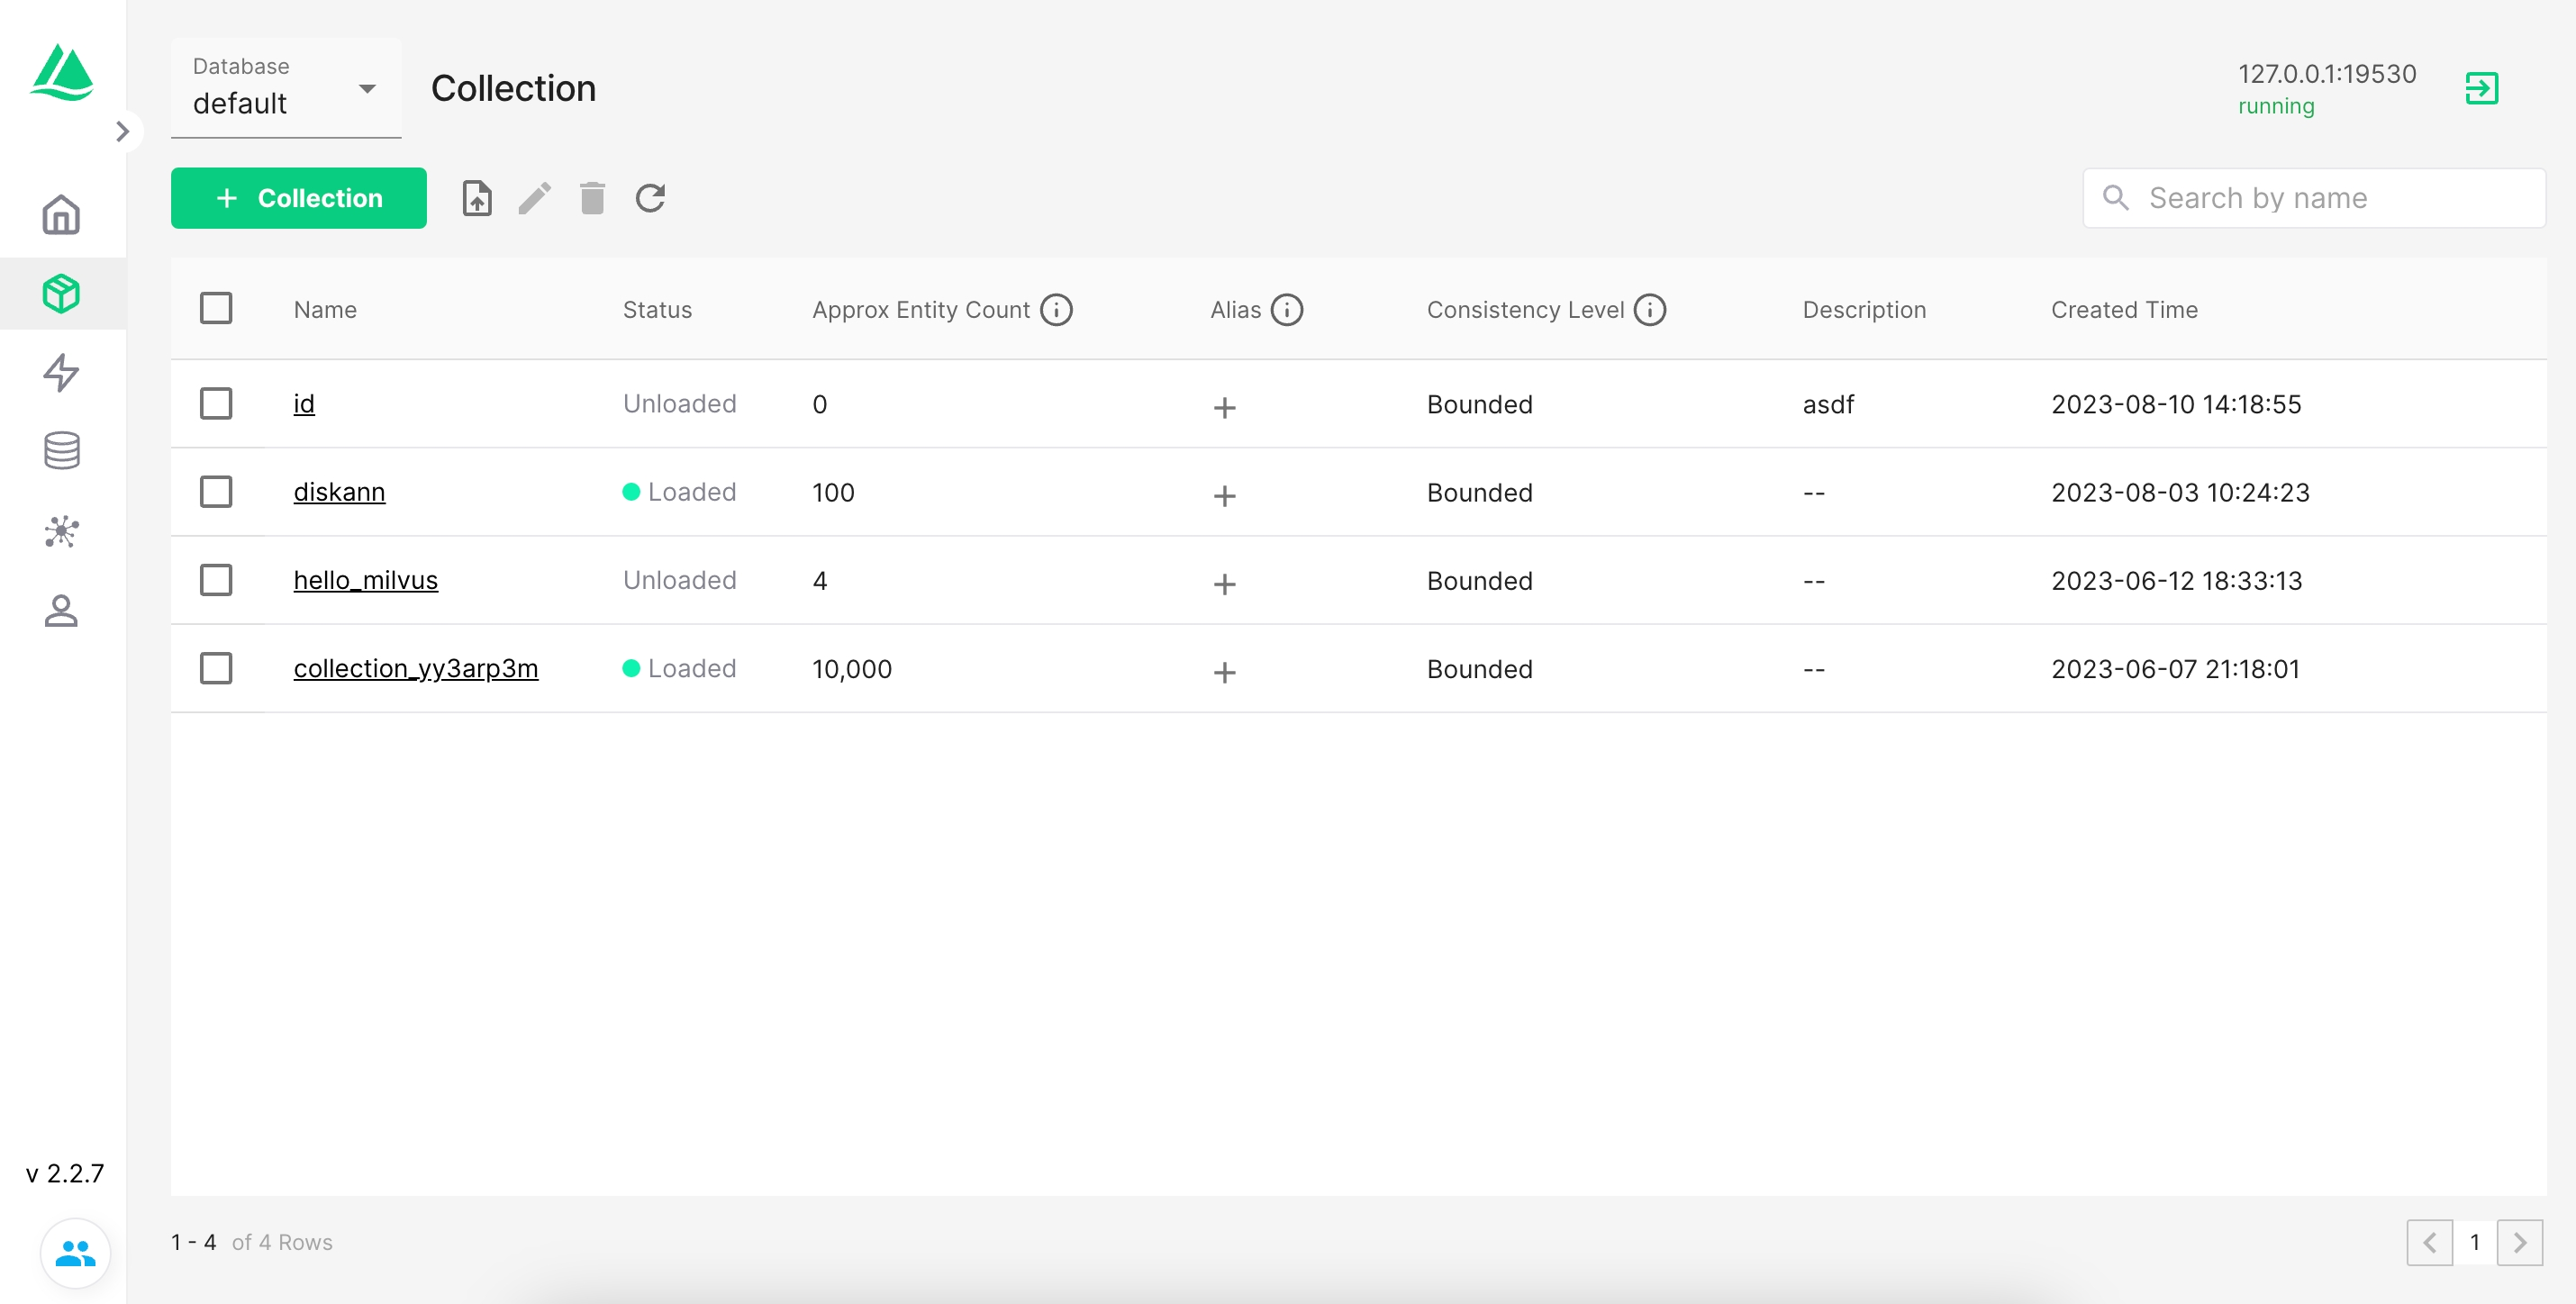Open the system view sidebar icon

(61, 531)
